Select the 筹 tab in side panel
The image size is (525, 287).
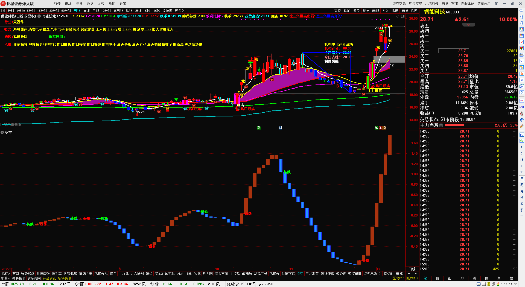pos(512,278)
